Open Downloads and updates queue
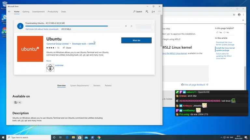250x140 pixels. click(153, 11)
